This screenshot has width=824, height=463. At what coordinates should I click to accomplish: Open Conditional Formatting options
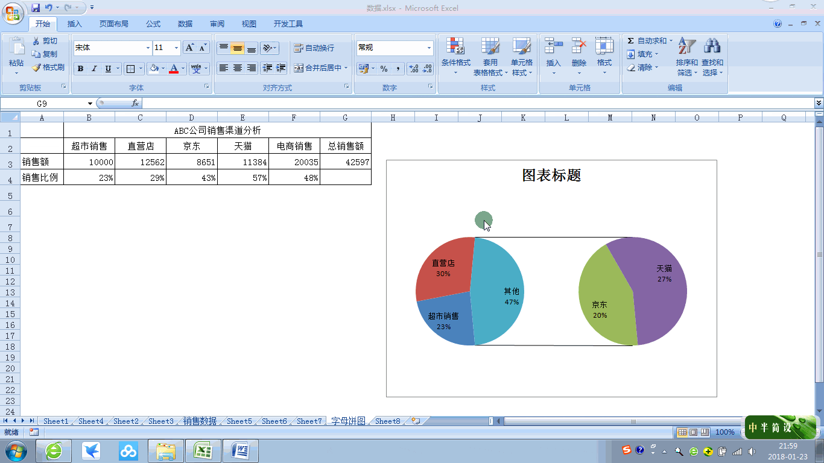tap(456, 54)
